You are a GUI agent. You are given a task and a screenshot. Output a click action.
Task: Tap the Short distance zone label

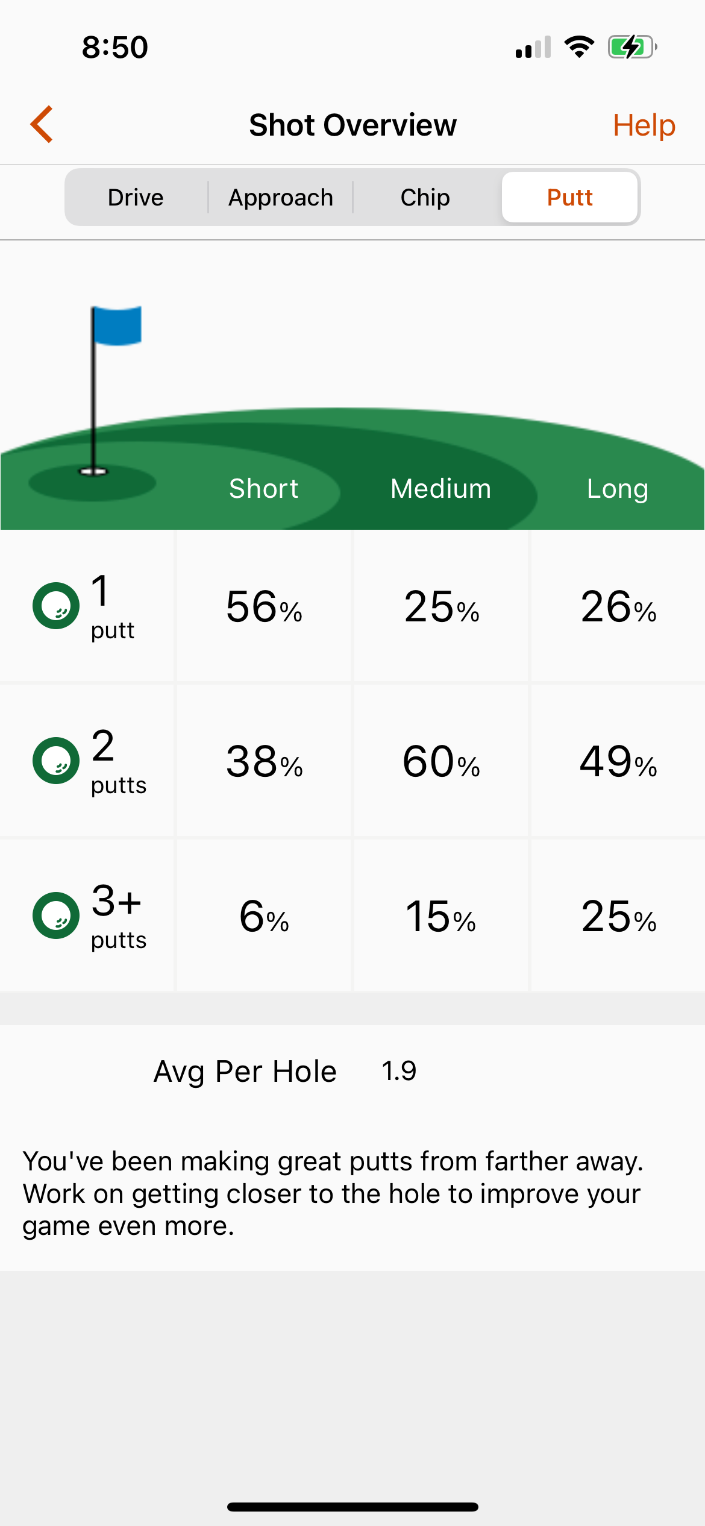(264, 488)
